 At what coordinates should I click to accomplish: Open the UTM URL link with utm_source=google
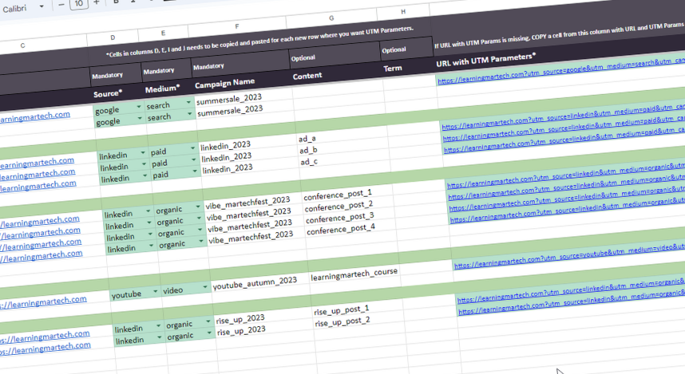pyautogui.click(x=561, y=72)
